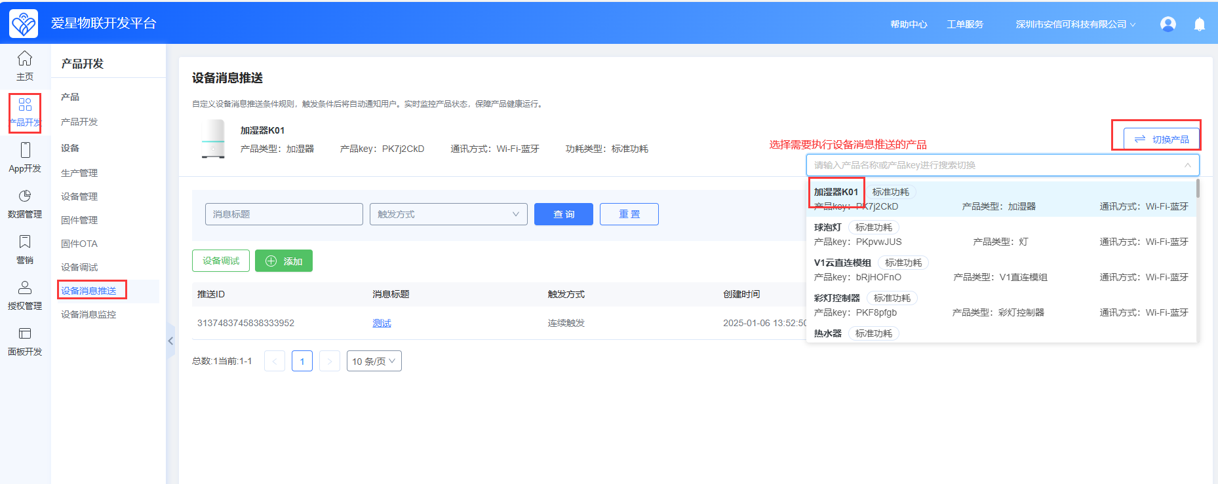Click the 查询 search button
This screenshot has height=484, width=1218.
tap(564, 214)
